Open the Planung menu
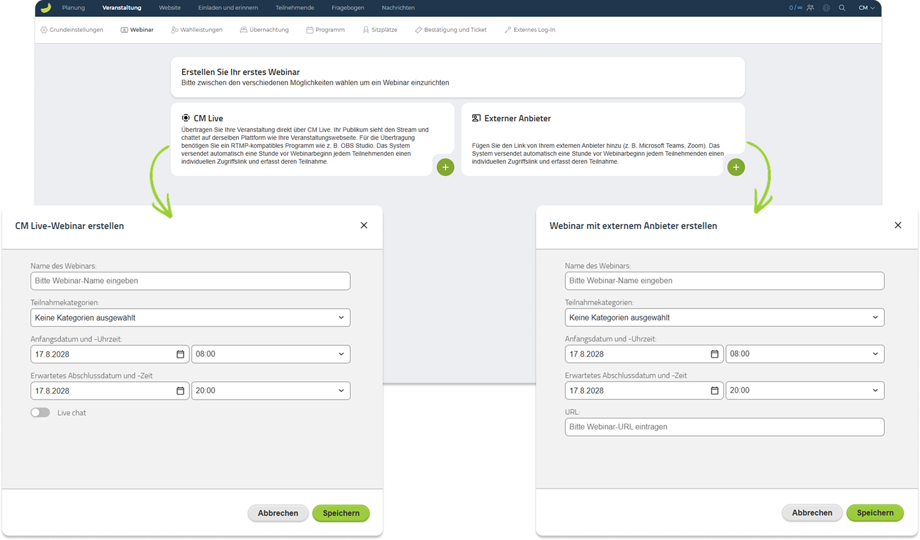This screenshot has width=920, height=540. (73, 8)
